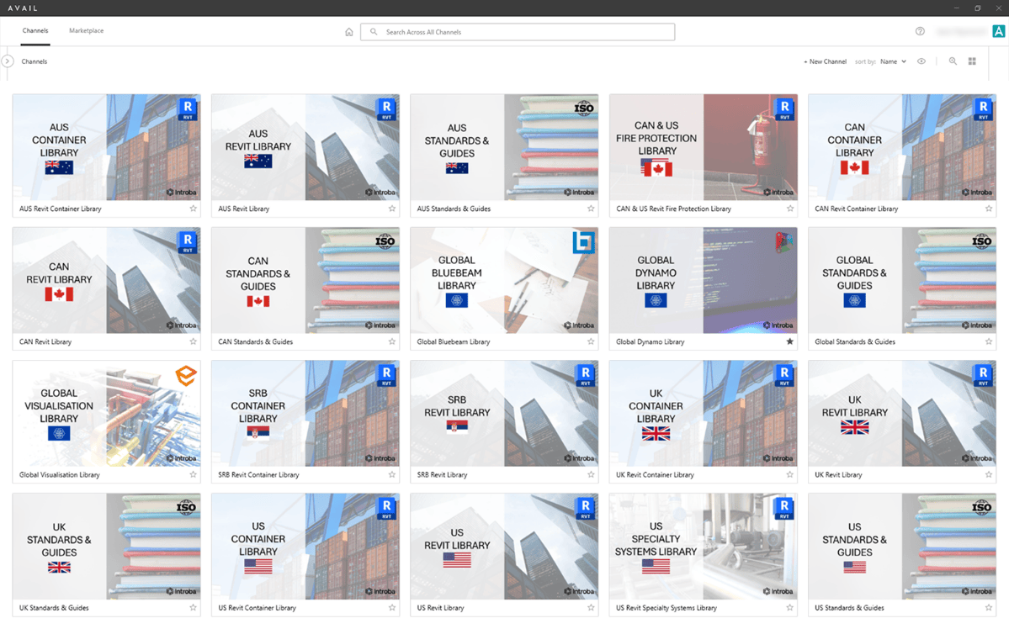Switch to the Marketplace tab
Viewport: 1009px width, 629px height.
pyautogui.click(x=86, y=31)
